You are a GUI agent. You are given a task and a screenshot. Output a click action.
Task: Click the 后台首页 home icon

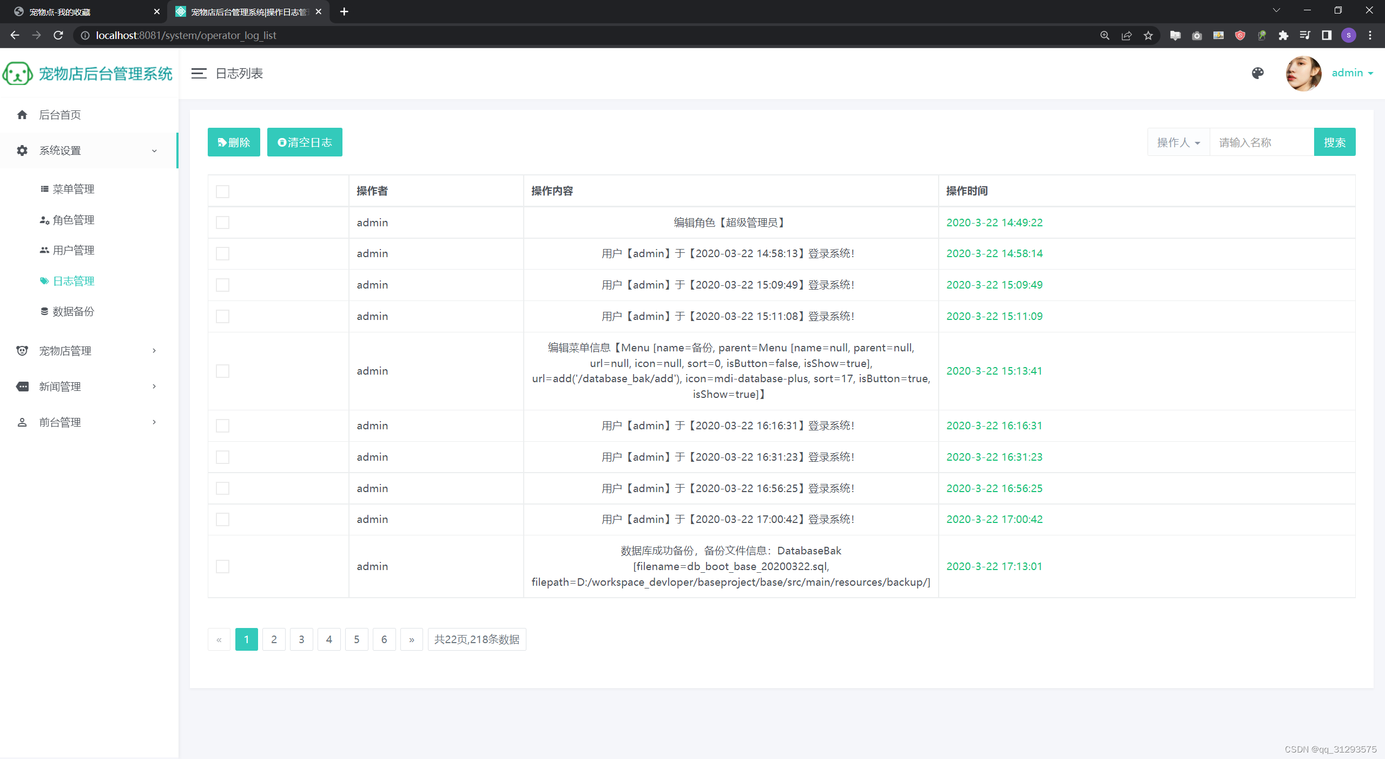pyautogui.click(x=22, y=115)
